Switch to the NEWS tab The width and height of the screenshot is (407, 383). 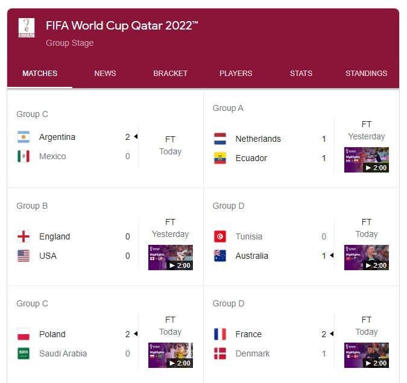pyautogui.click(x=105, y=74)
